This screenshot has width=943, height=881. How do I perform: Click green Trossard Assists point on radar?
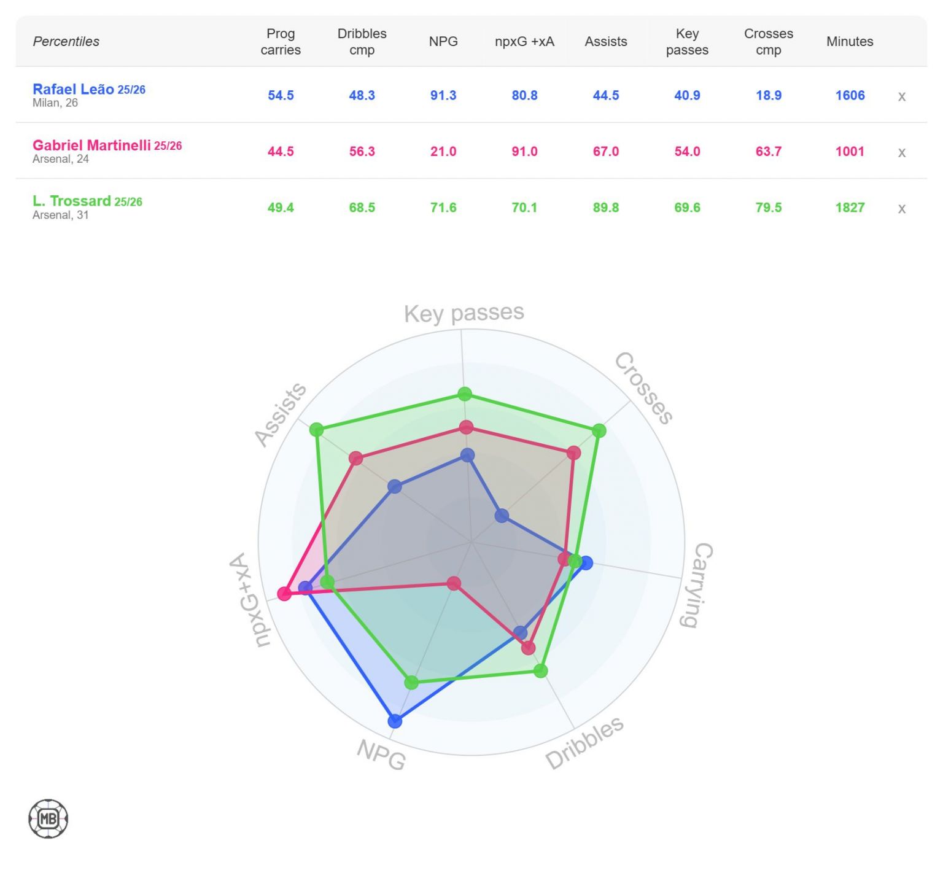(x=316, y=429)
